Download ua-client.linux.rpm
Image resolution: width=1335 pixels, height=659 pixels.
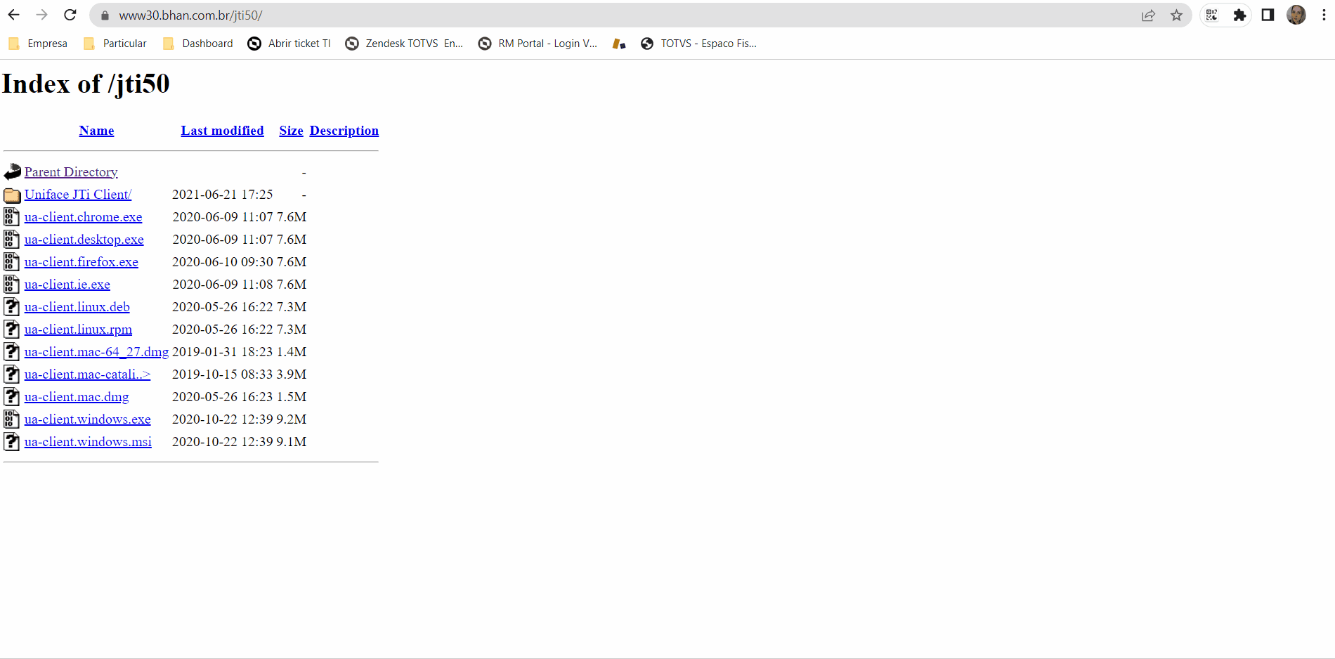click(x=78, y=329)
